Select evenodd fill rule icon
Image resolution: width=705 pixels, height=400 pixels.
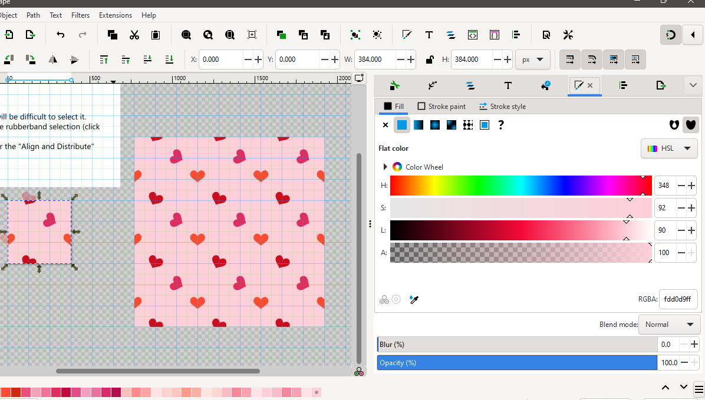coord(674,125)
